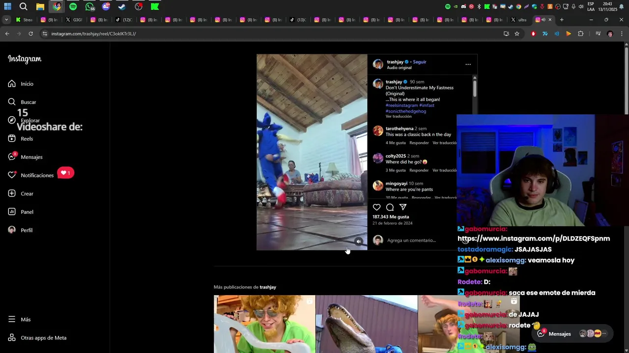Open Reels from the sidebar

(21, 139)
